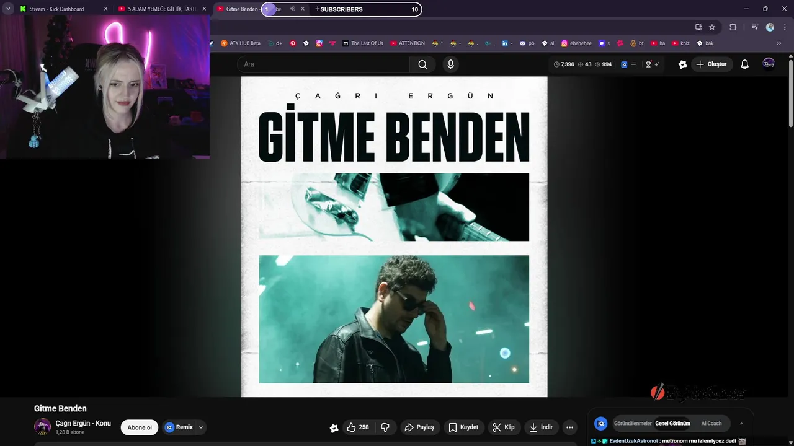794x446 pixels.
Task: Open the ATK HUB Beta bookmark
Action: click(x=241, y=43)
